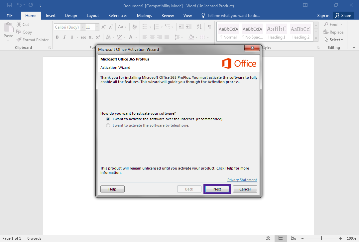This screenshot has height=242, width=359.
Task: Click the text highlight color button
Action: pos(119,37)
